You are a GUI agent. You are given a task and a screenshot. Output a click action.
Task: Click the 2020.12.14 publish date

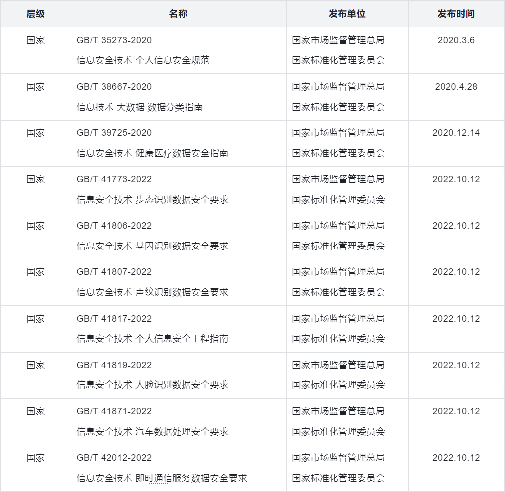coord(456,133)
